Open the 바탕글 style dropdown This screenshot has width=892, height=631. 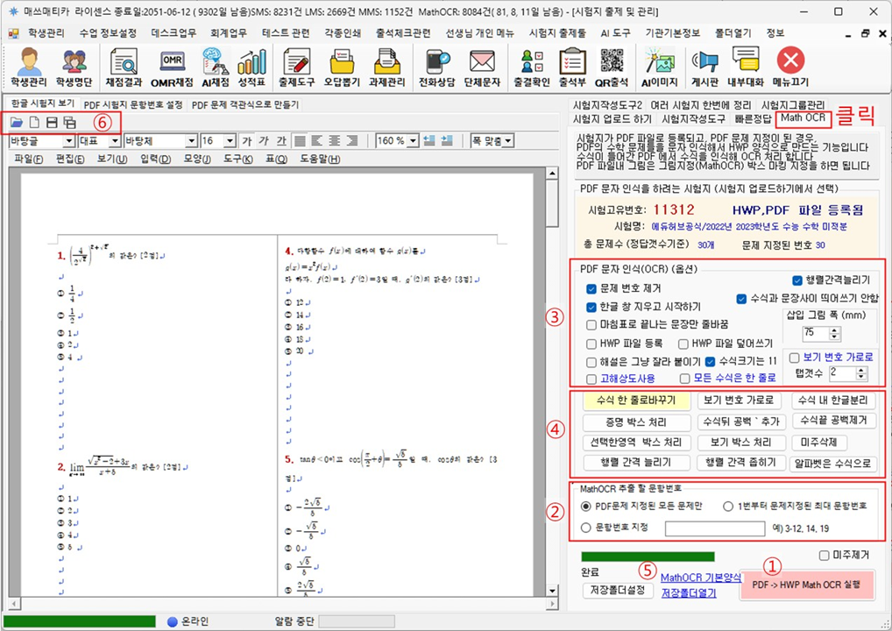68,140
